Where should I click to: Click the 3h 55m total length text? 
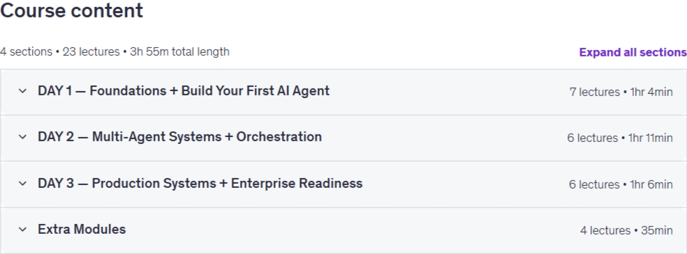point(179,51)
